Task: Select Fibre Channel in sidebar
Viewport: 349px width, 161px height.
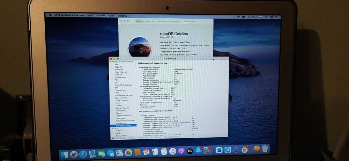Action: [121, 72]
